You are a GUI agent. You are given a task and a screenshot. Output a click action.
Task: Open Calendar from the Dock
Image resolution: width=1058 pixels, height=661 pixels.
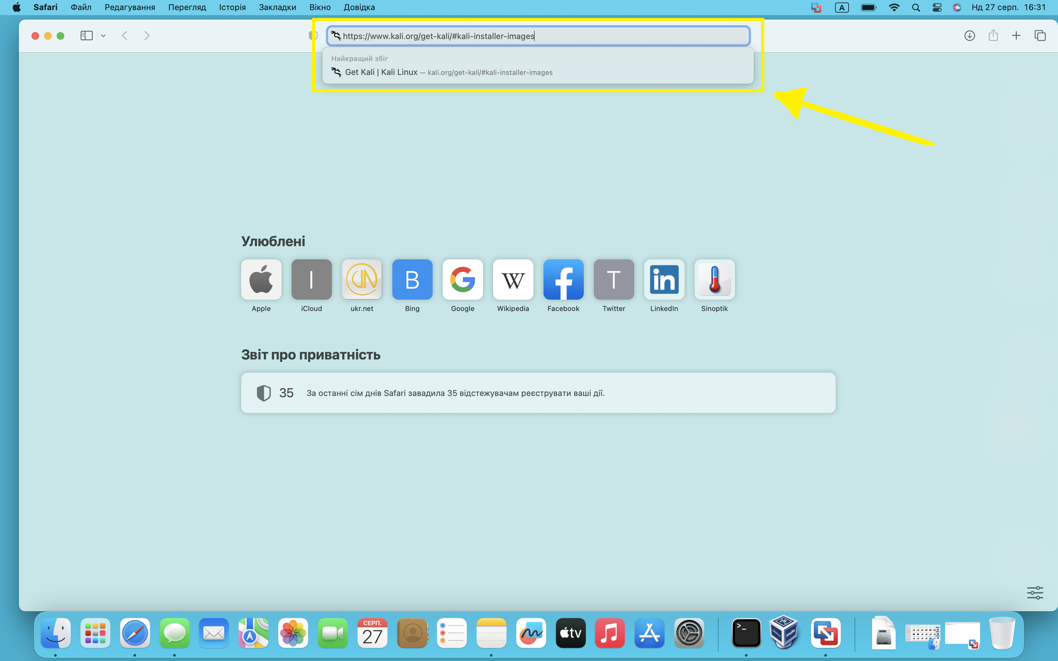(x=373, y=633)
